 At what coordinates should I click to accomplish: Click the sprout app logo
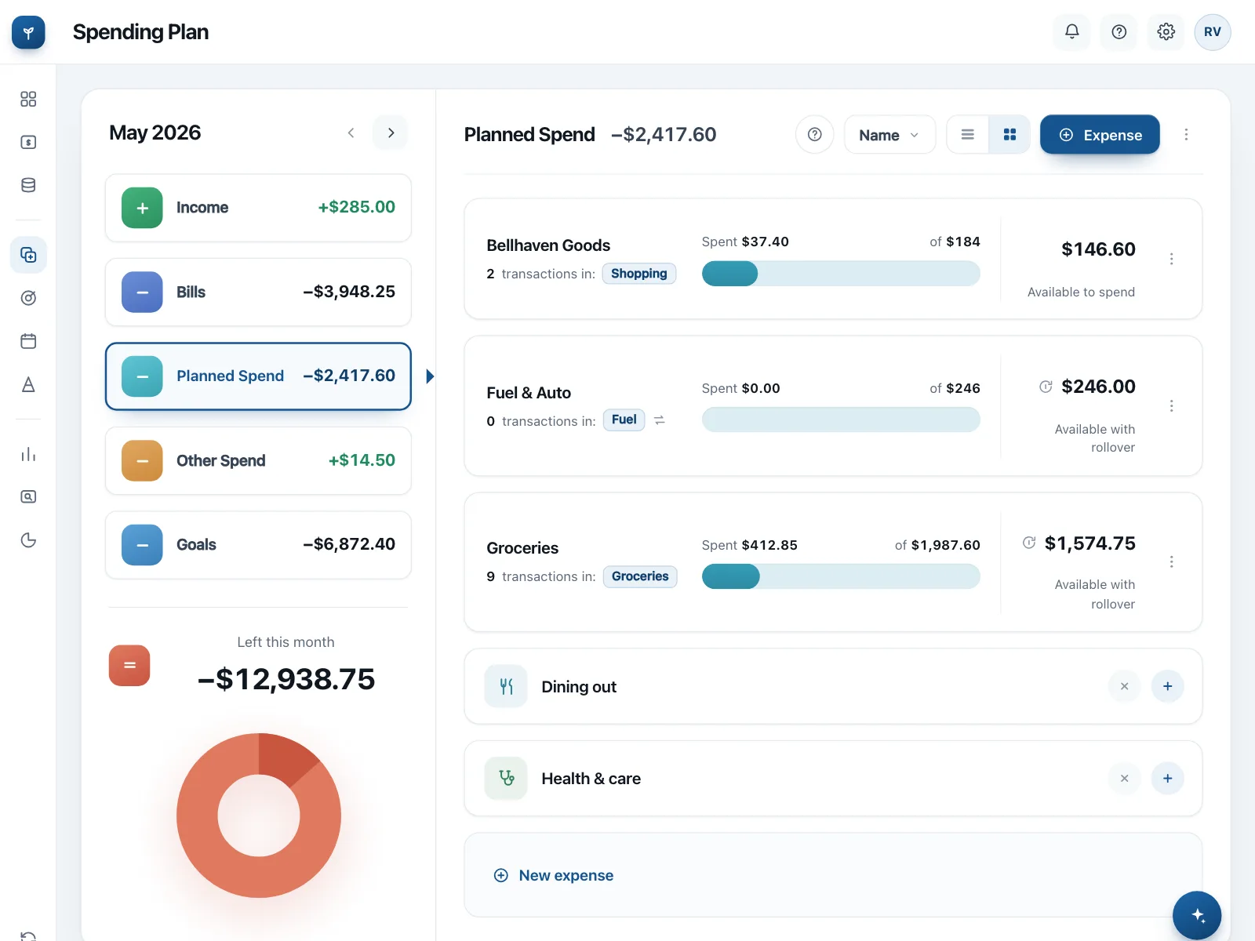(x=28, y=32)
